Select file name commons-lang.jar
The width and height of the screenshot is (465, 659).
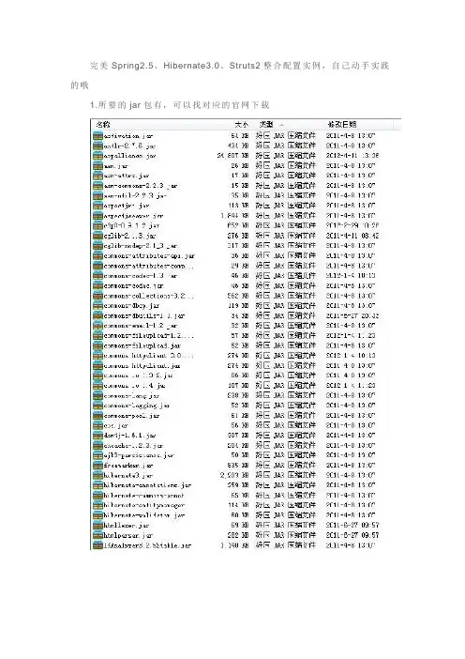pyautogui.click(x=131, y=396)
